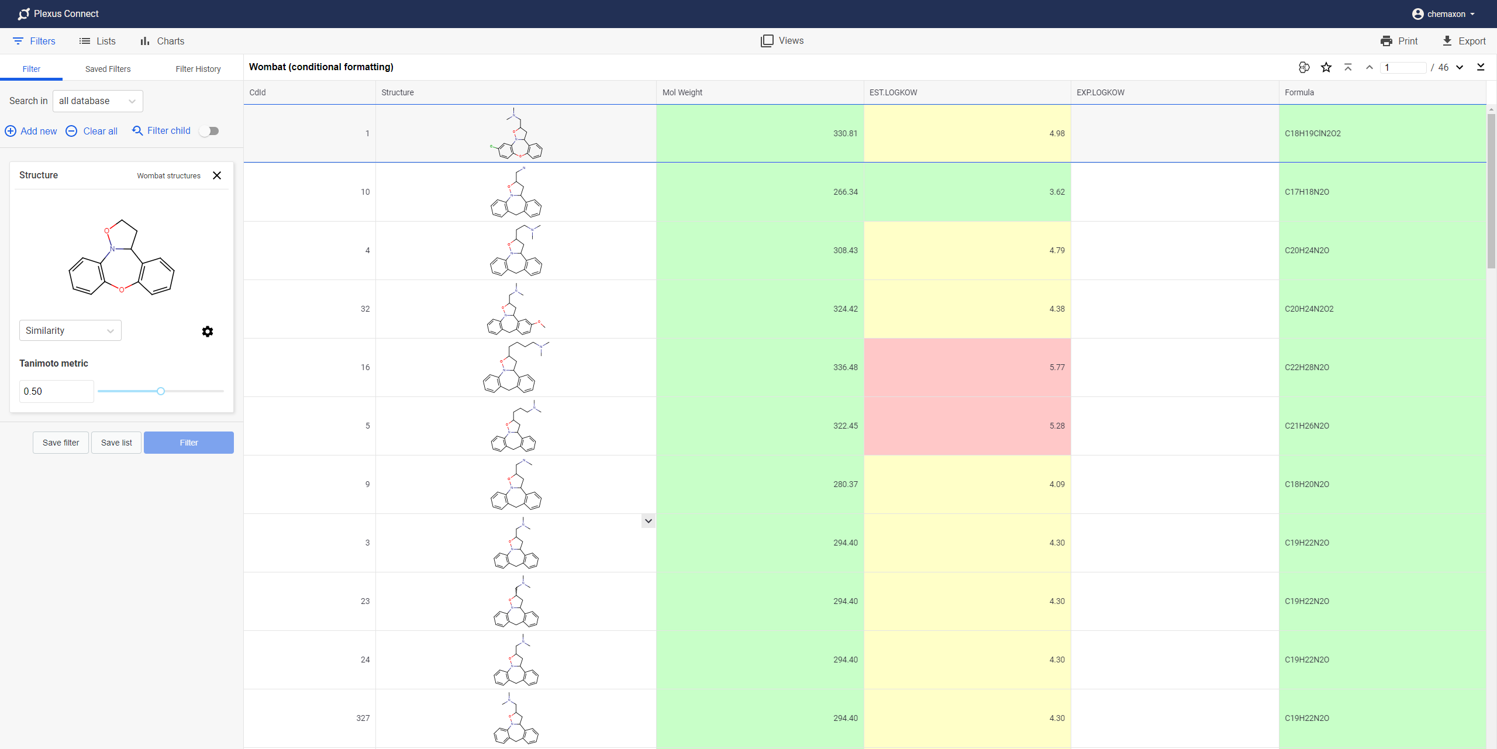Open the 'all database' search dropdown
The image size is (1497, 749).
coord(97,101)
